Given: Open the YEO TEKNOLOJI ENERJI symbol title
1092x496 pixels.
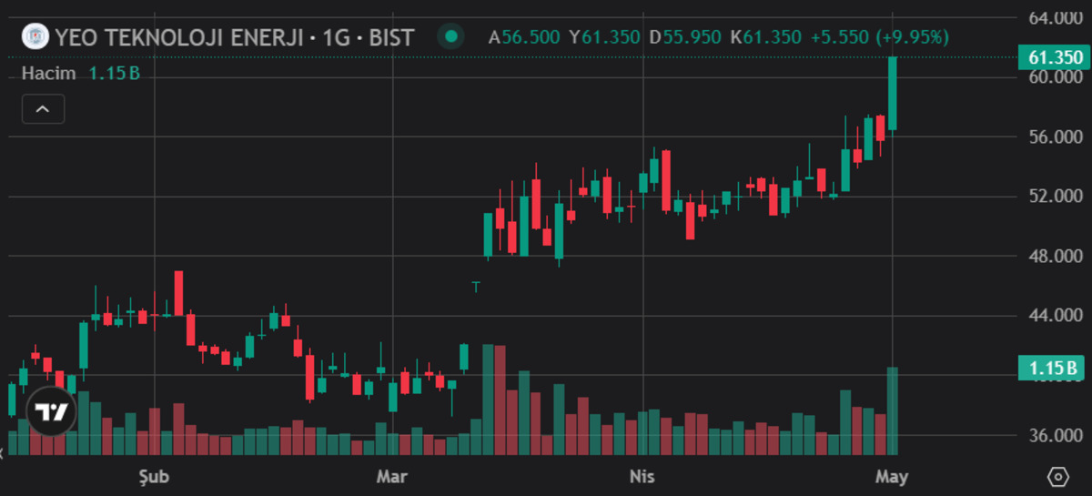Looking at the screenshot, I should (x=234, y=37).
